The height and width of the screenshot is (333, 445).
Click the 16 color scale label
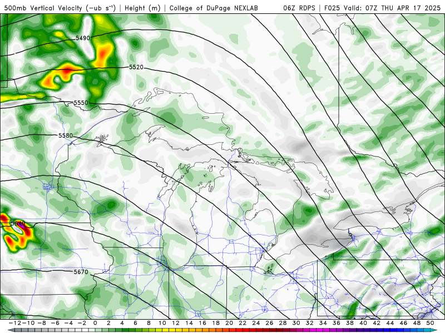tap(202, 323)
